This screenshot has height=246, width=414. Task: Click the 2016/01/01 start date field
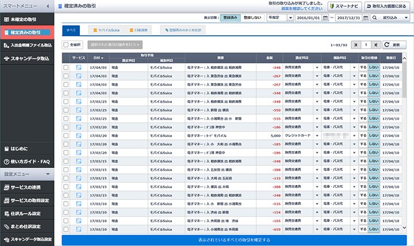tap(308, 18)
